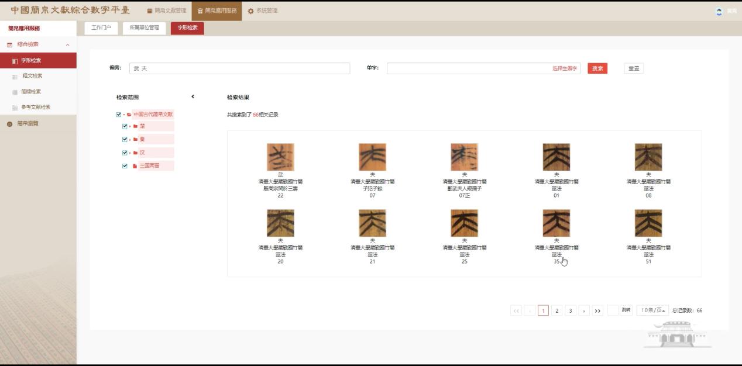Click the user avatar icon at top right
742x366 pixels.
point(719,11)
